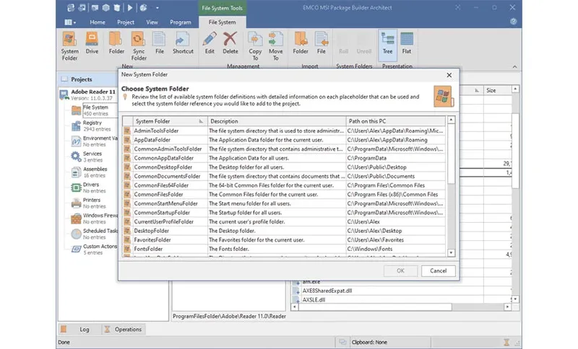Screen dimensions: 578x349
Task: Click the Copy To icon
Action: point(255,46)
